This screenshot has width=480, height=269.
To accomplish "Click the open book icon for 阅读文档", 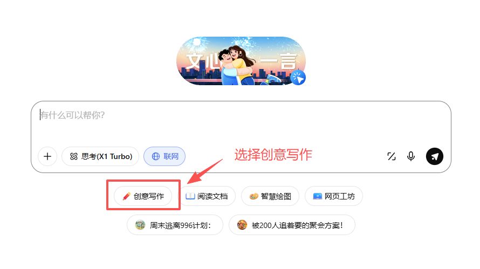I will 190,196.
